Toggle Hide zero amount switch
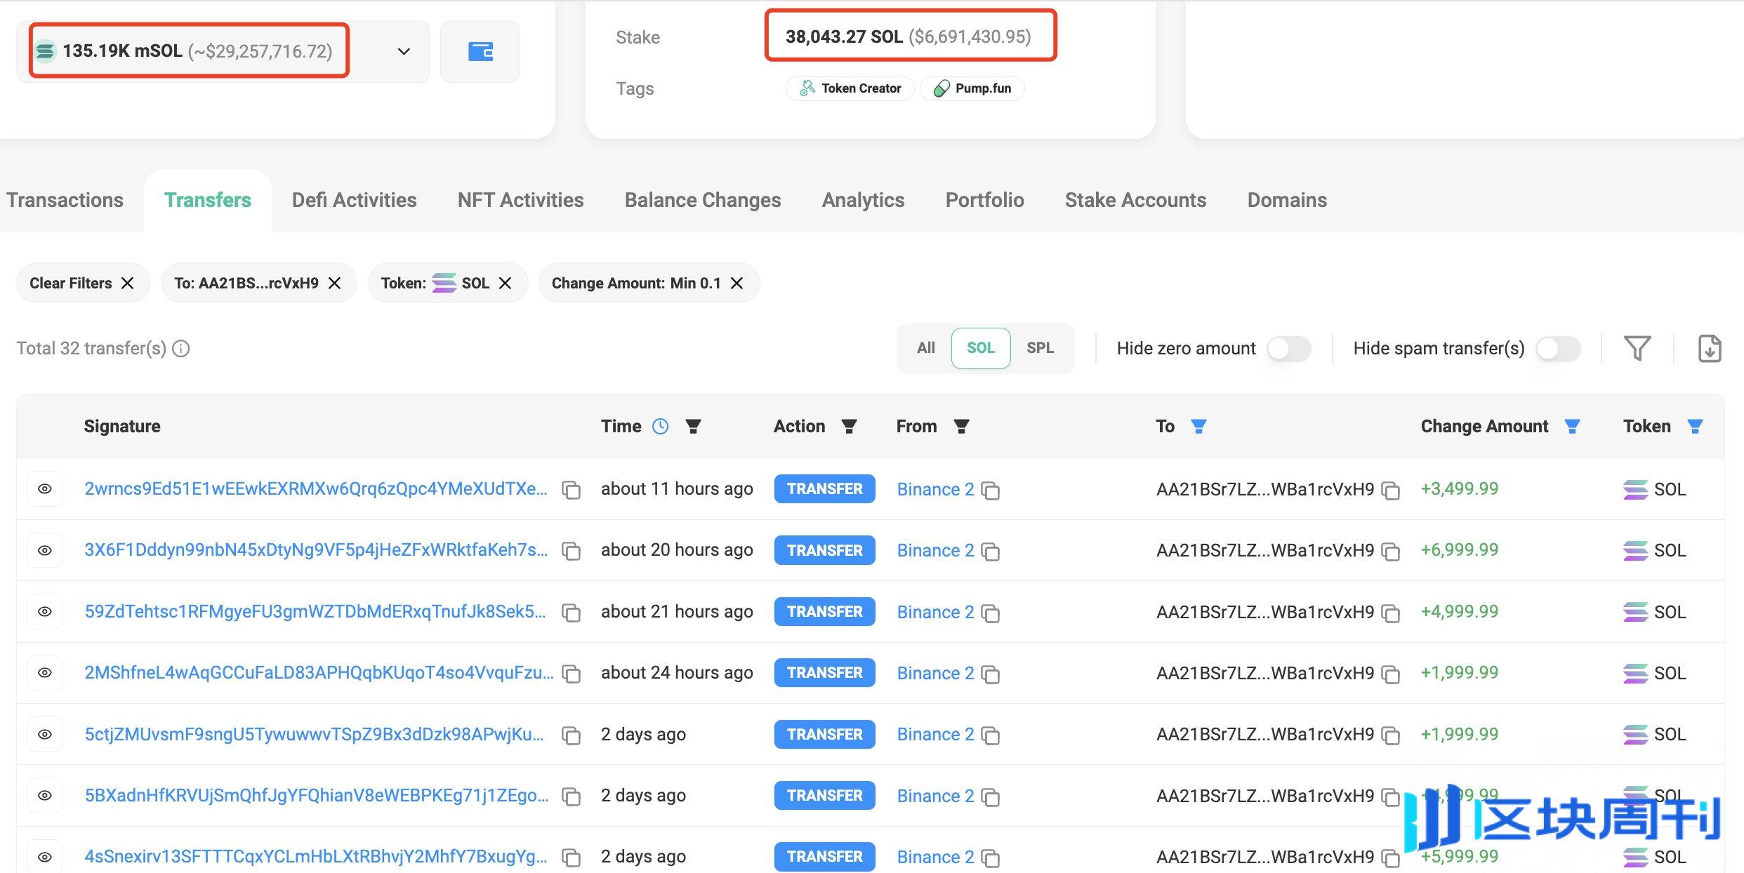1744x873 pixels. coord(1289,349)
